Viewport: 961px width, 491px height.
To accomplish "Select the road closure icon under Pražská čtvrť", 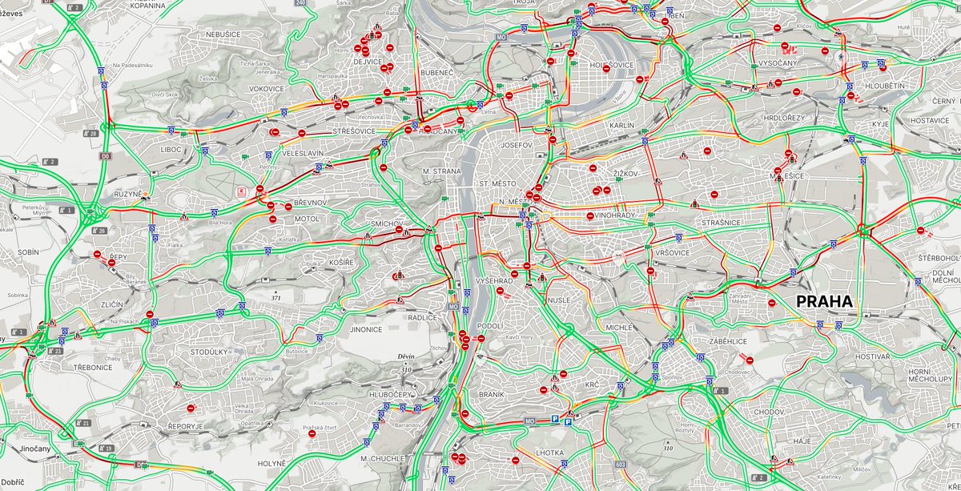I will [312, 435].
